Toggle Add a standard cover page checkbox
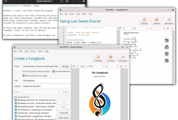This screenshot has height=120, width=178. (x=23, y=76)
